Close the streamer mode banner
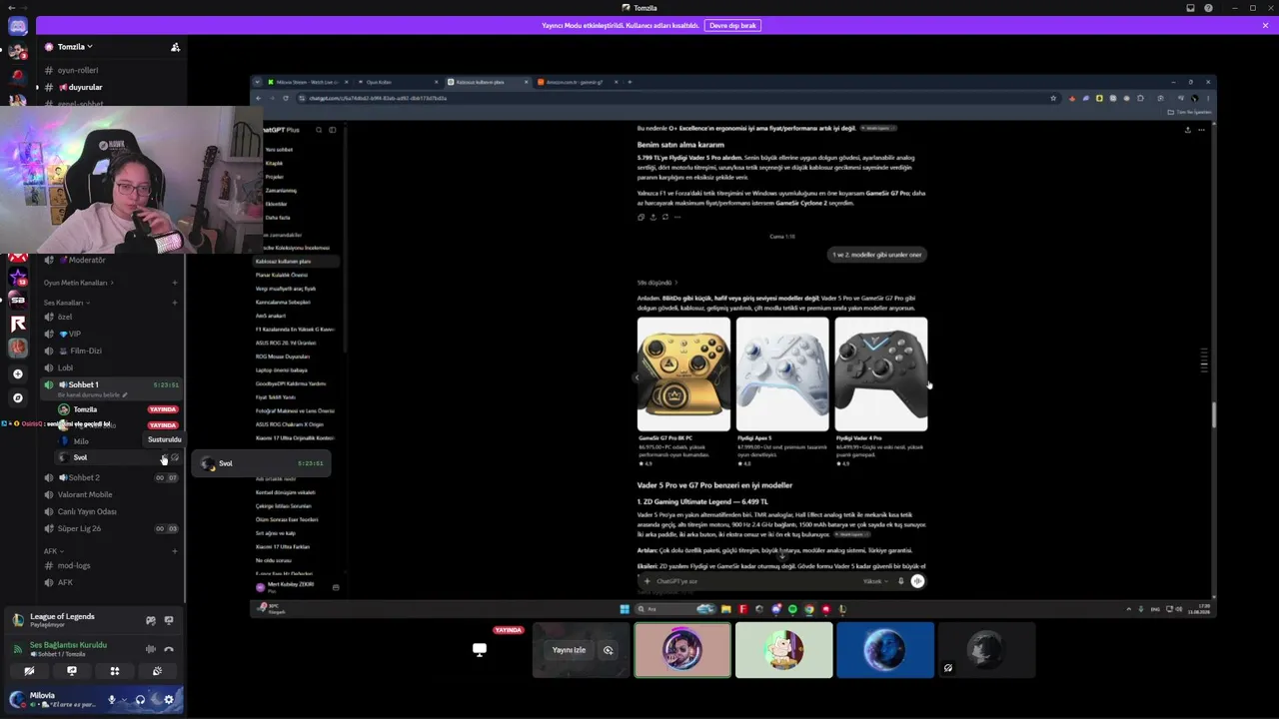This screenshot has width=1279, height=719. (1265, 25)
